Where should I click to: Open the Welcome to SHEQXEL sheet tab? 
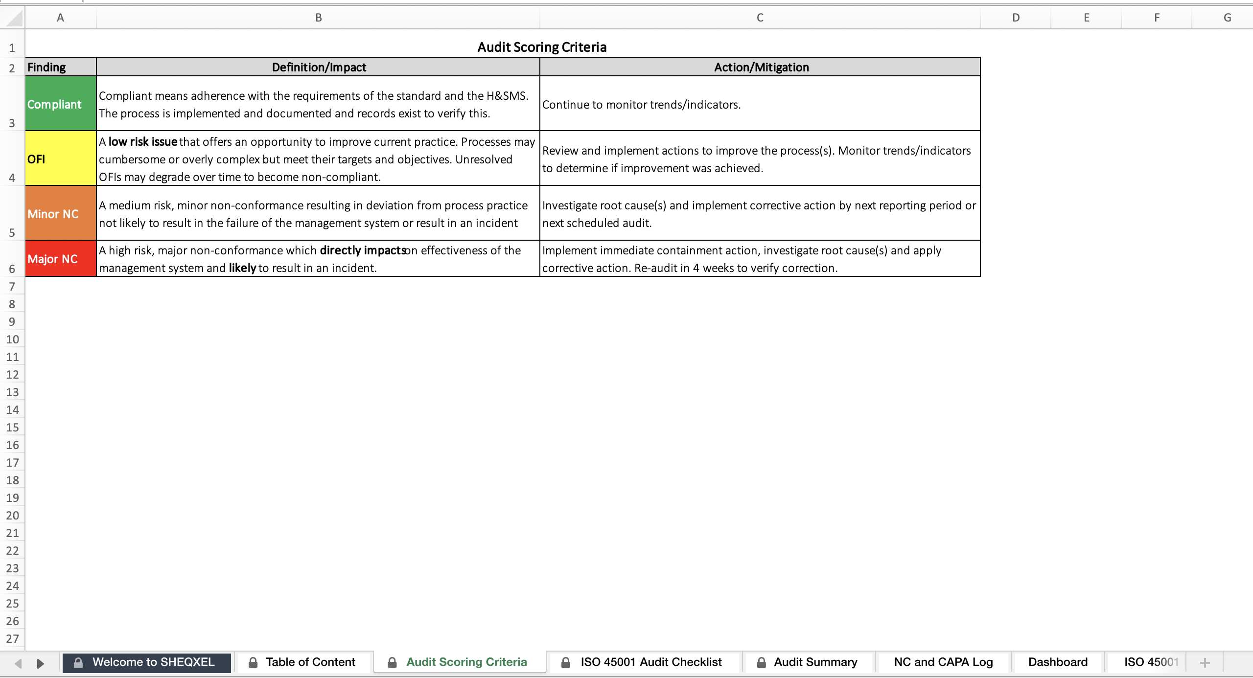[x=146, y=662]
